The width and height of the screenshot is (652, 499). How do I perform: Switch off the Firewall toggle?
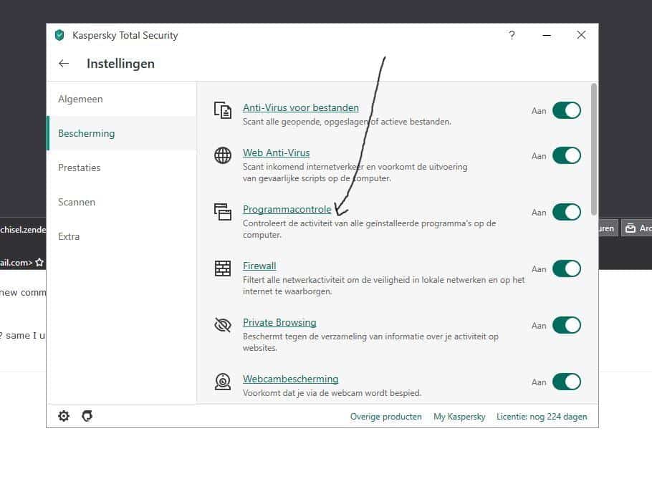pyautogui.click(x=566, y=268)
